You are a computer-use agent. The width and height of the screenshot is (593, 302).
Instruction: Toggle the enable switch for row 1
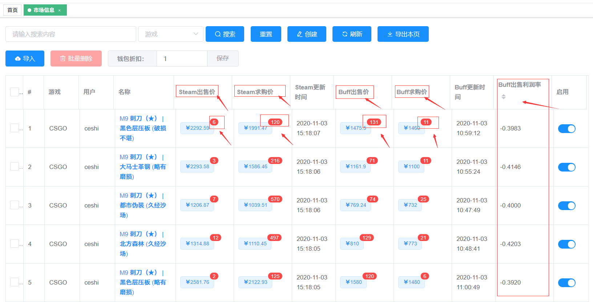point(566,129)
